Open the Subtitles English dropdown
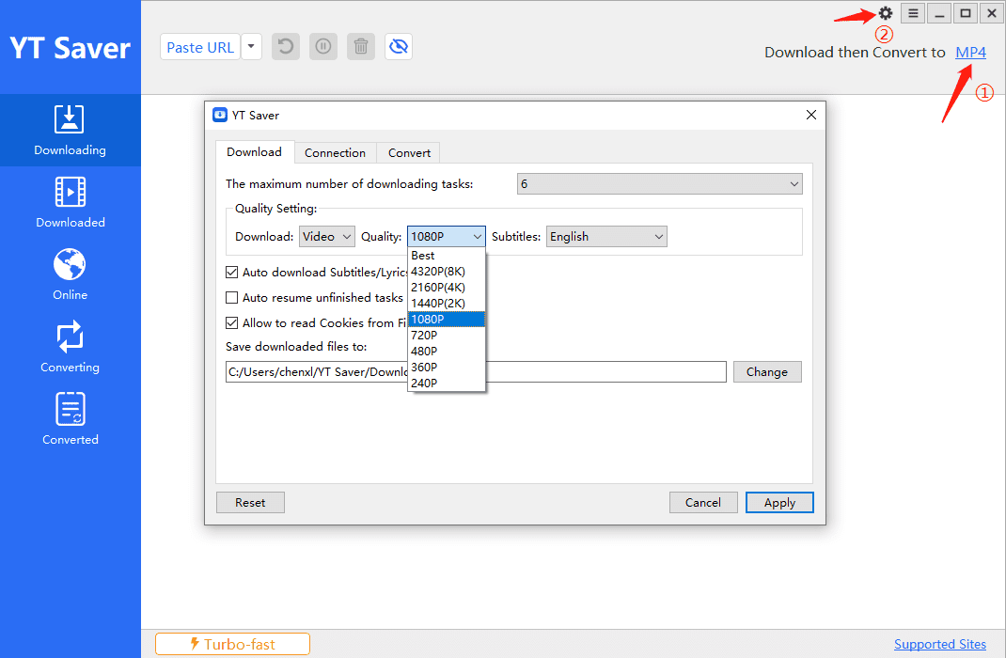This screenshot has height=658, width=1006. click(606, 237)
